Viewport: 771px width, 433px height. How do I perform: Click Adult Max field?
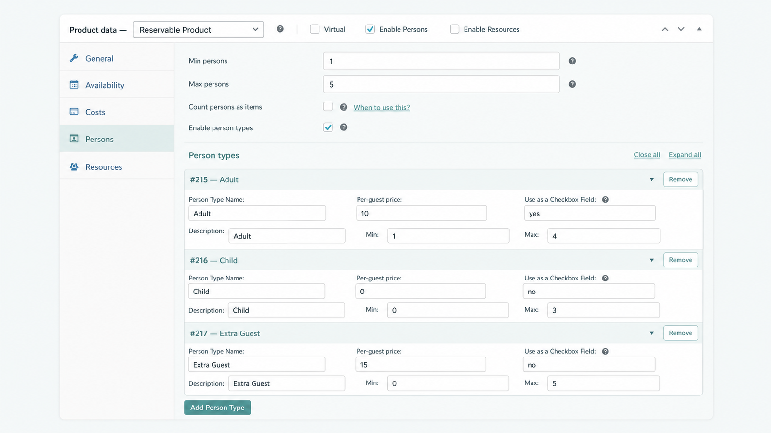(x=604, y=236)
